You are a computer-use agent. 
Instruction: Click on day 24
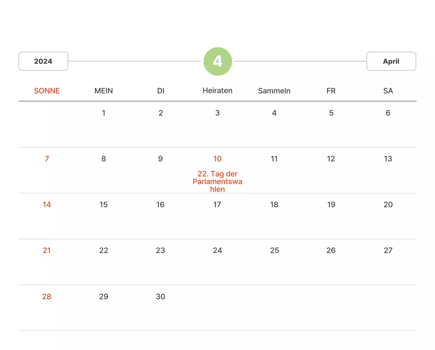click(x=217, y=251)
